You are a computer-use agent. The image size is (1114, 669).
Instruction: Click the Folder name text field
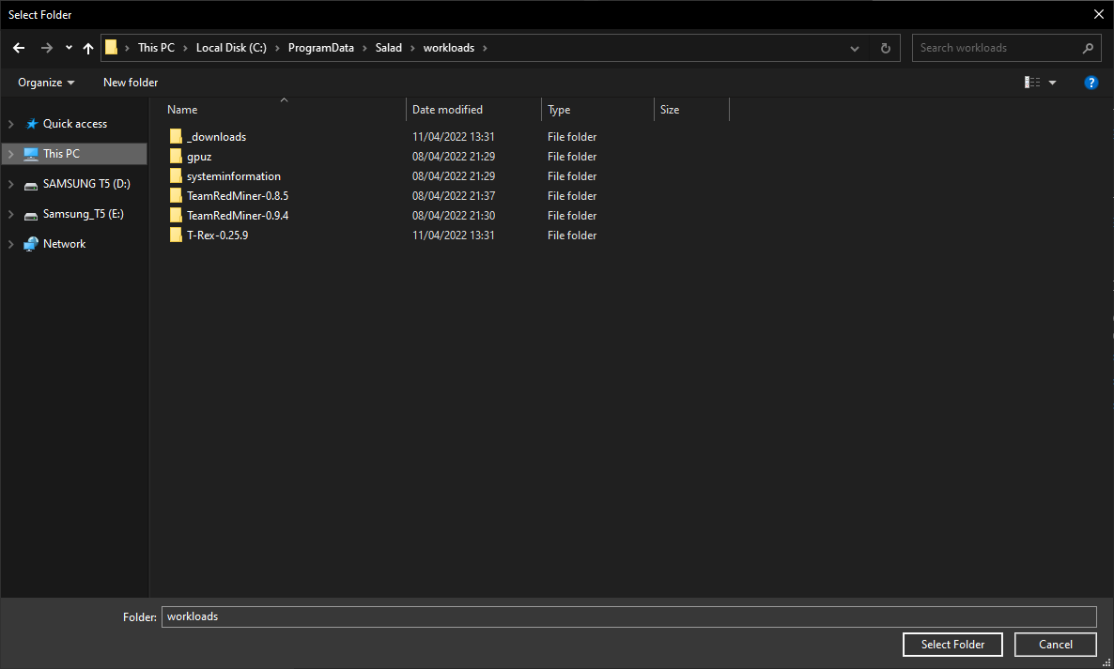pos(628,616)
